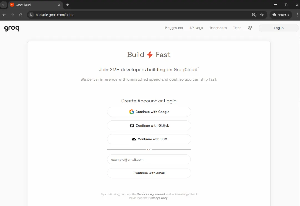The width and height of the screenshot is (300, 206).
Task: Click the Log In button
Action: pos(279,28)
